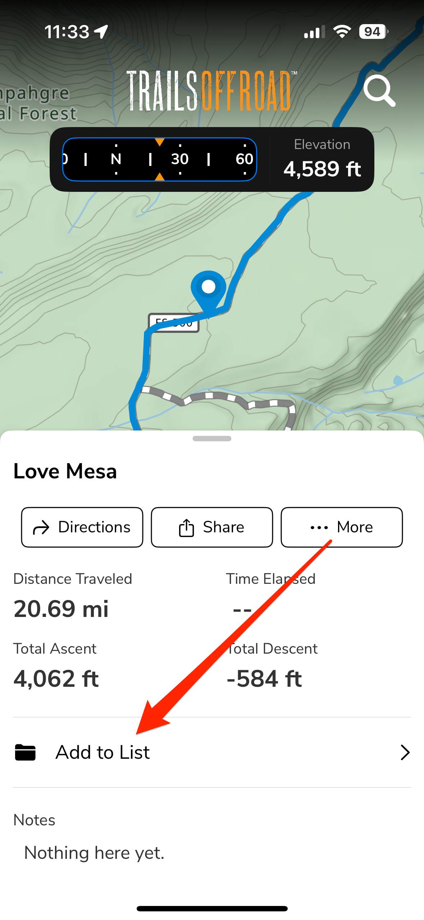Open the More options button
Screen dimensions: 424x920
click(x=342, y=527)
